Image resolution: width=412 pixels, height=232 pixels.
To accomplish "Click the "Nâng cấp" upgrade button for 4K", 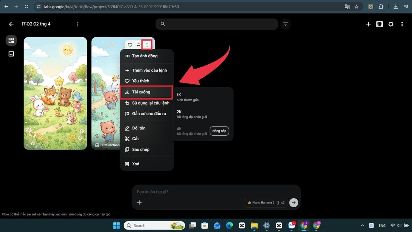I will (219, 131).
